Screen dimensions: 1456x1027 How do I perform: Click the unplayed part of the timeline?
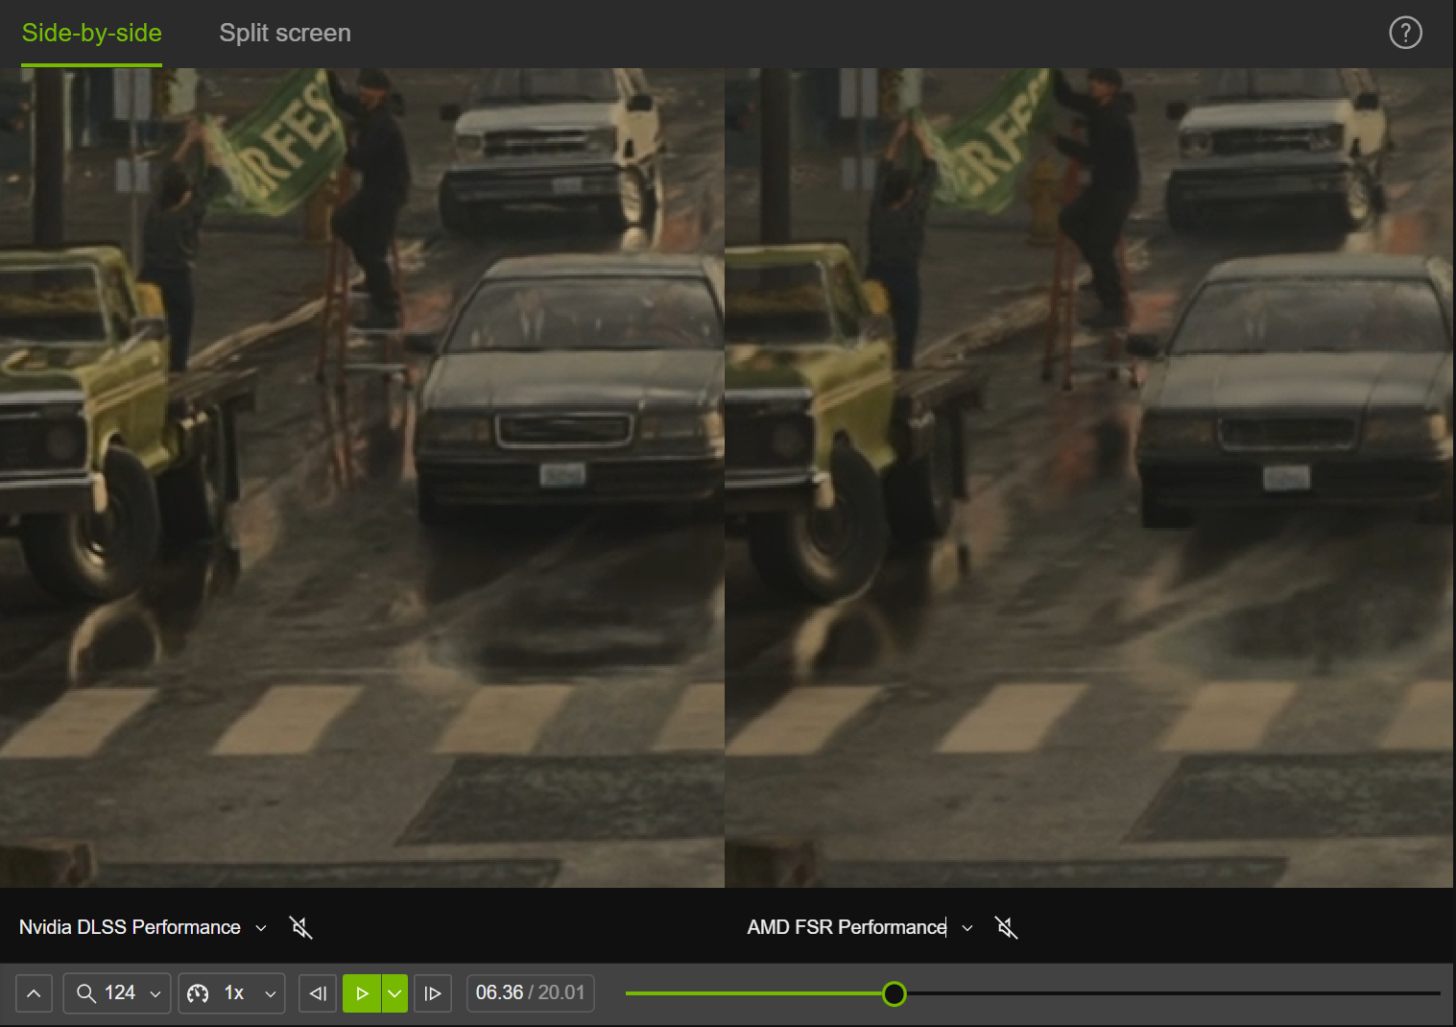1173,993
